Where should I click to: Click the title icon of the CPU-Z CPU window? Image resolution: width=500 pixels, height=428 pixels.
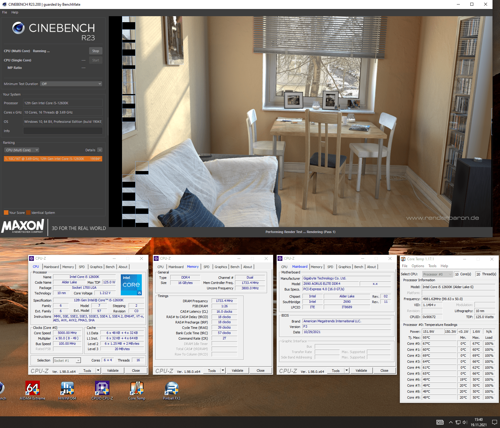pyautogui.click(x=31, y=258)
